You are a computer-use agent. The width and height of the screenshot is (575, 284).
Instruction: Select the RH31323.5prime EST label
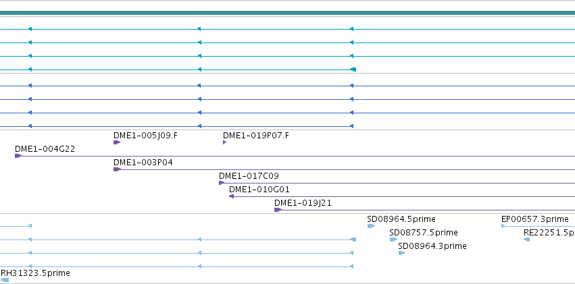click(x=35, y=273)
